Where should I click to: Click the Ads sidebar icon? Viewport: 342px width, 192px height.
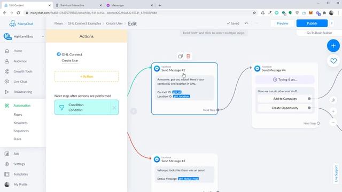pyautogui.click(x=7, y=154)
